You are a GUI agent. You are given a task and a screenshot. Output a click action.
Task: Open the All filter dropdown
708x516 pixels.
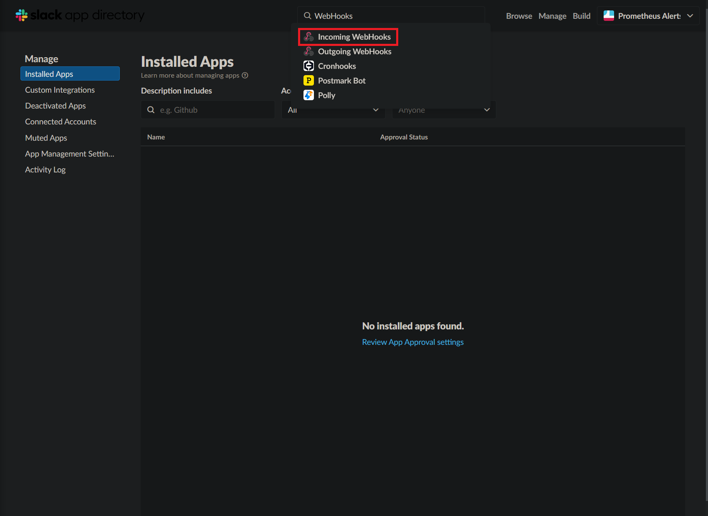[333, 110]
